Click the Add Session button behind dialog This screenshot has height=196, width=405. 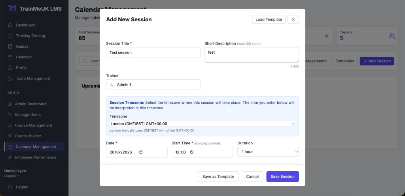point(377,61)
